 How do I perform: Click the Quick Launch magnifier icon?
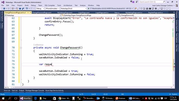pos(164,2)
